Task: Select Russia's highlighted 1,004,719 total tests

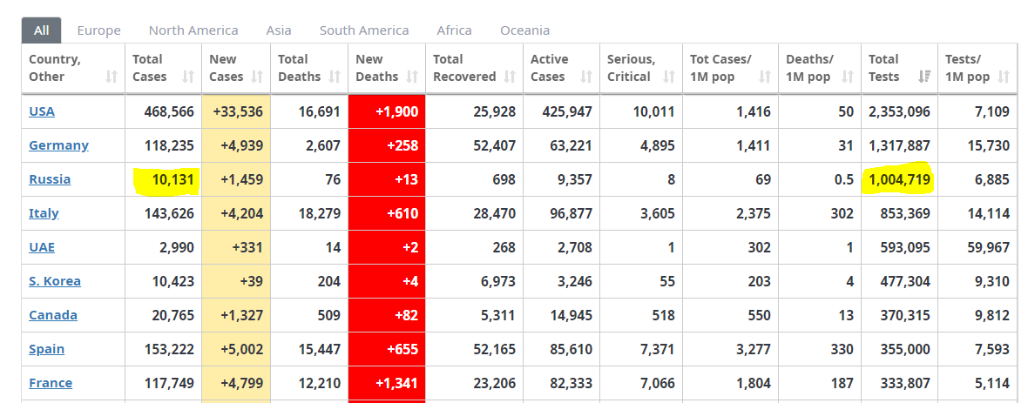Action: coord(899,179)
